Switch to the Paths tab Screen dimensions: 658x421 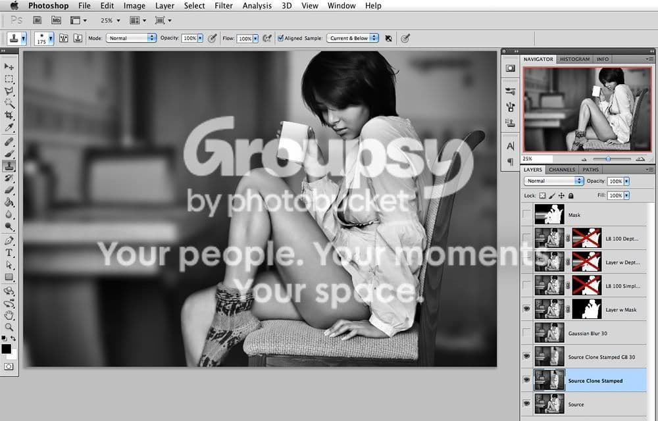590,170
